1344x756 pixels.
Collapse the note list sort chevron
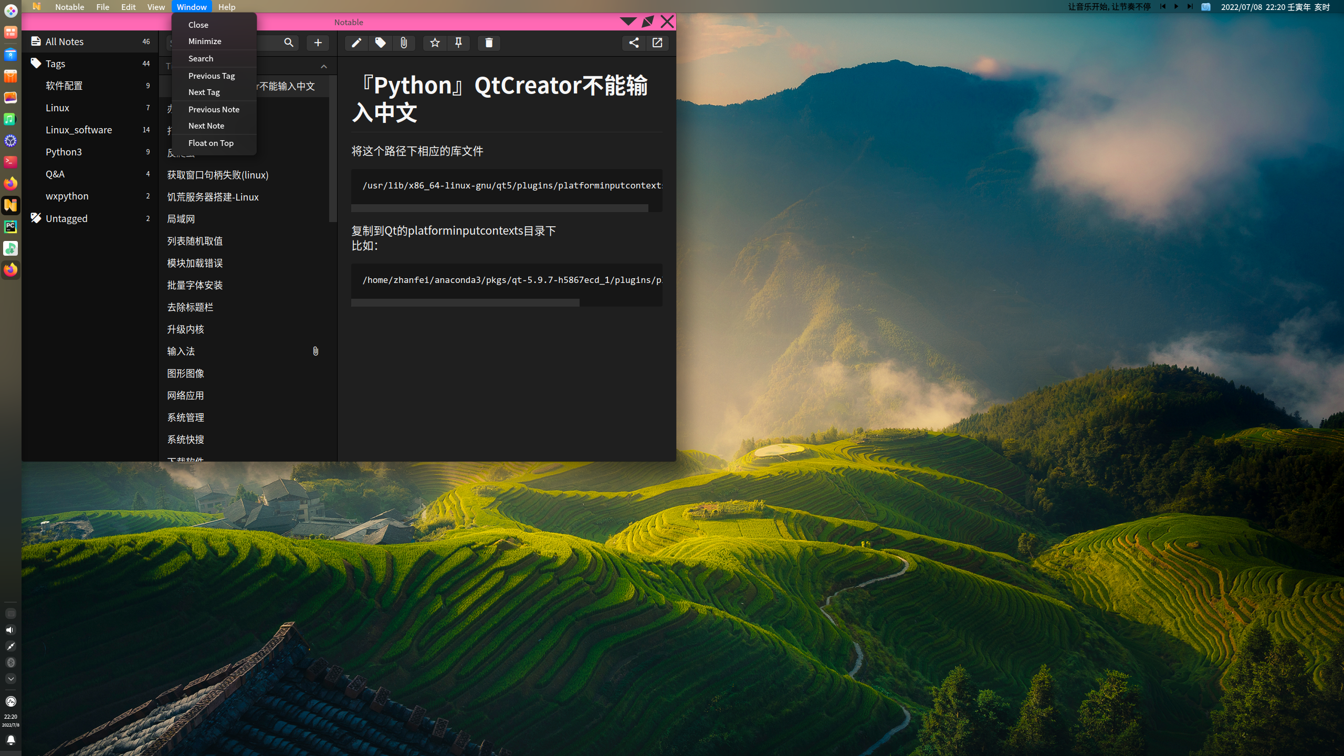(324, 66)
